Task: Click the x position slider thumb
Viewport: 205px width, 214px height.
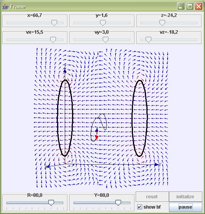Action: click(54, 23)
